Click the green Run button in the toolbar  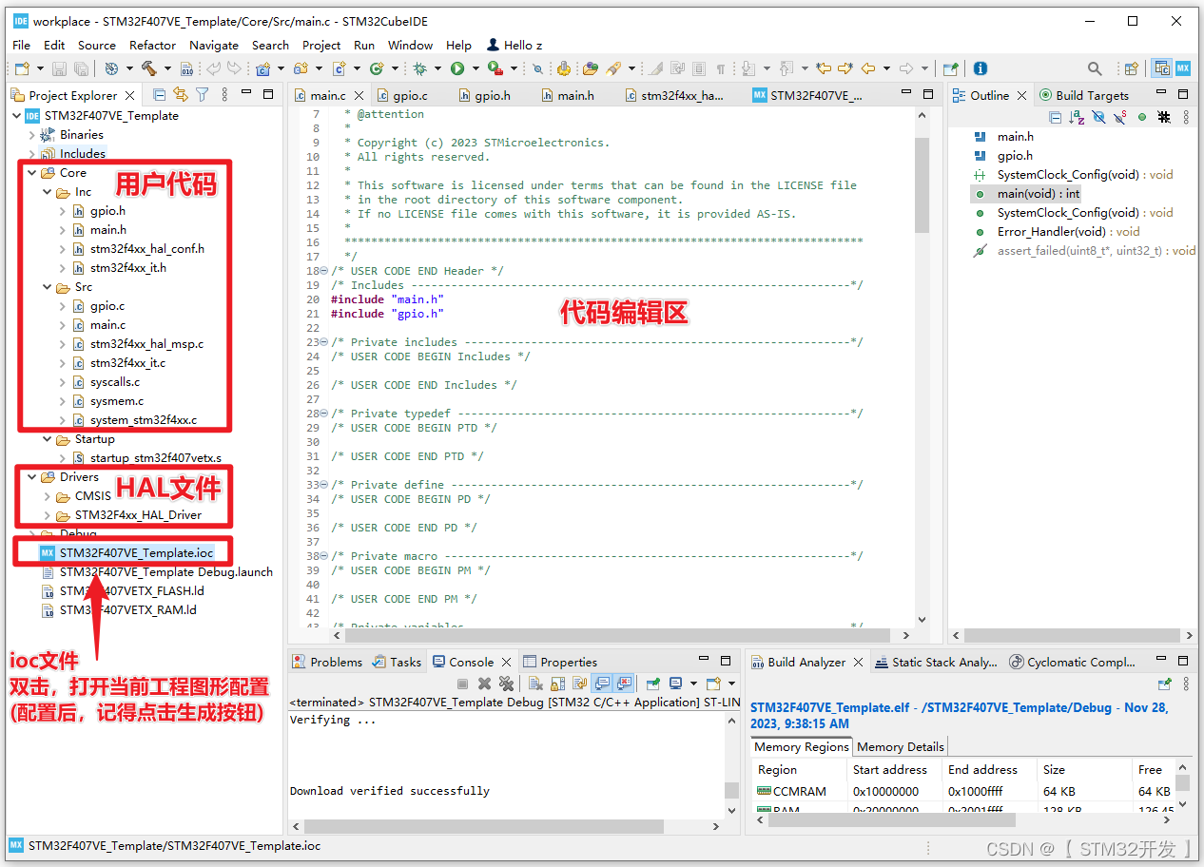[x=457, y=68]
